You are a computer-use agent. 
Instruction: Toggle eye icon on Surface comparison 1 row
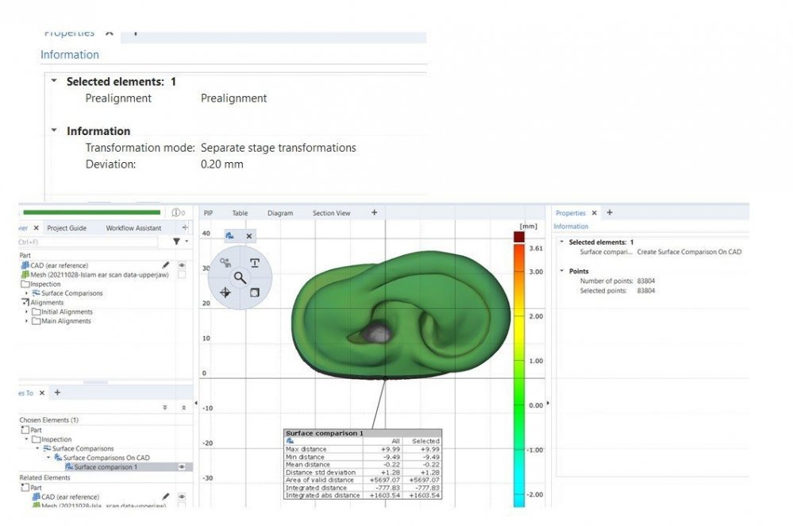coord(182,467)
